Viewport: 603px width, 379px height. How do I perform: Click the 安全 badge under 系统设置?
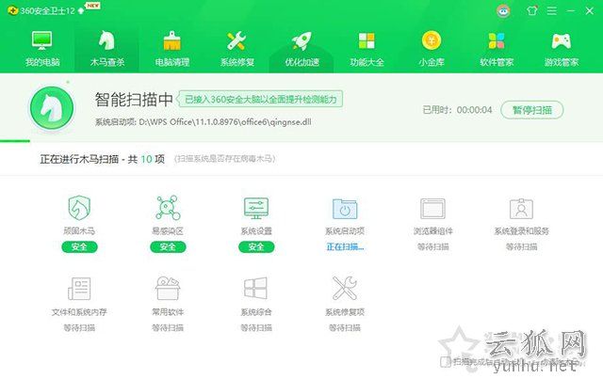click(x=256, y=247)
